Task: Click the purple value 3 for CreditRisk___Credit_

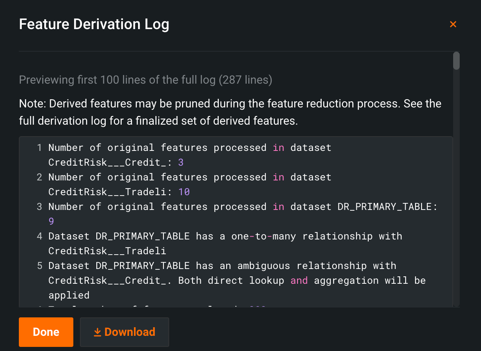Action: (x=181, y=162)
